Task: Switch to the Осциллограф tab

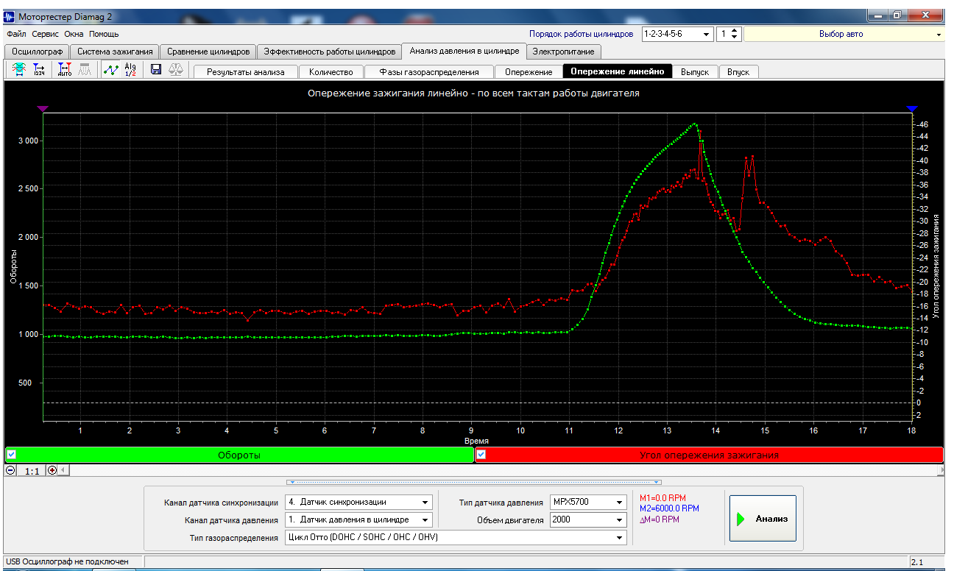Action: [x=36, y=52]
